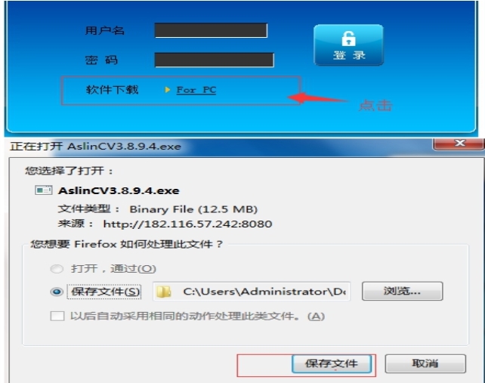The width and height of the screenshot is (485, 383).
Task: Click the red arrow annotation pointing at download
Action: (x=317, y=98)
